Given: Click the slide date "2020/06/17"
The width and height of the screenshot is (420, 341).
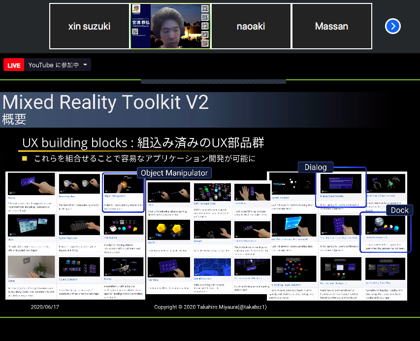Looking at the screenshot, I should tap(45, 307).
